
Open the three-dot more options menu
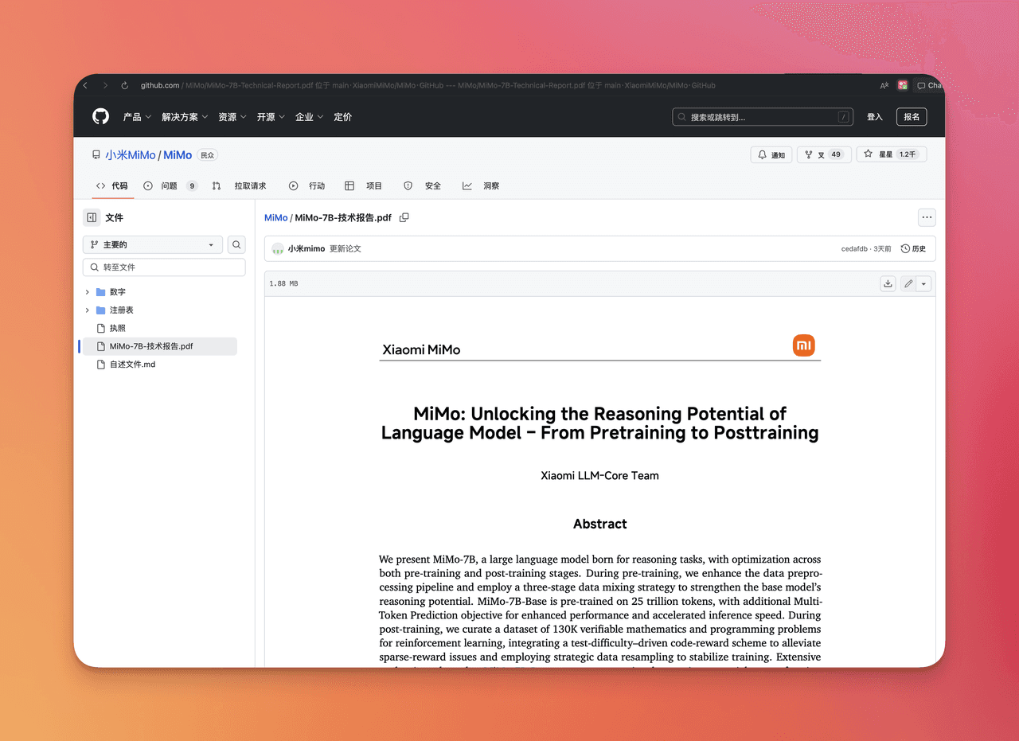click(926, 217)
